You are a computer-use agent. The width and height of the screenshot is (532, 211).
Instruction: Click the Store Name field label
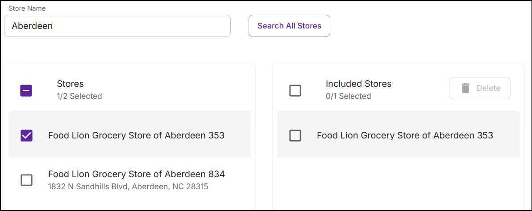[x=27, y=8]
